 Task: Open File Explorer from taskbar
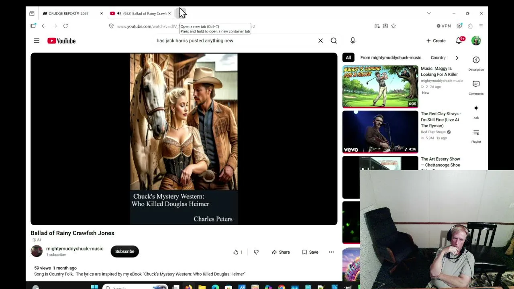pos(202,287)
